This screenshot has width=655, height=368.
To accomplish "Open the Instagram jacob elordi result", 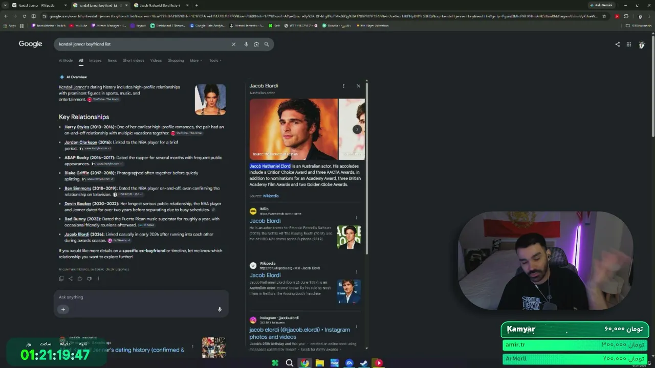I will click(300, 333).
